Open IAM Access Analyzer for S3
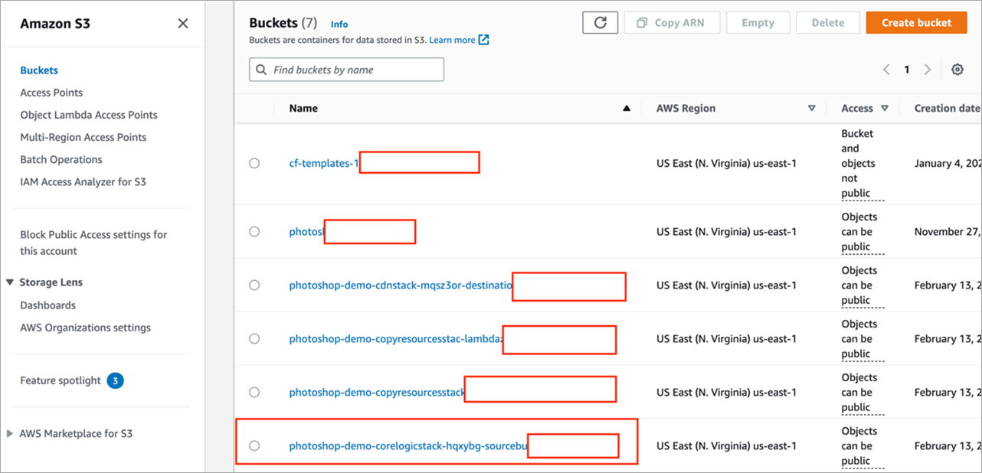982x473 pixels. tap(83, 182)
